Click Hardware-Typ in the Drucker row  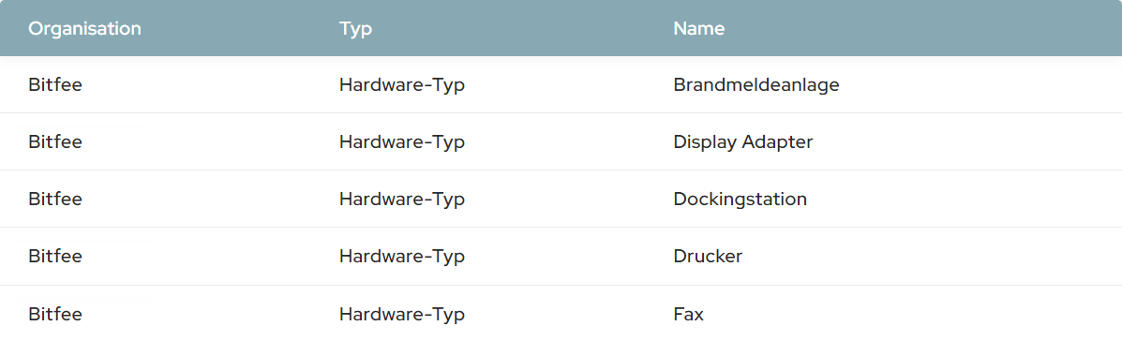[402, 257]
